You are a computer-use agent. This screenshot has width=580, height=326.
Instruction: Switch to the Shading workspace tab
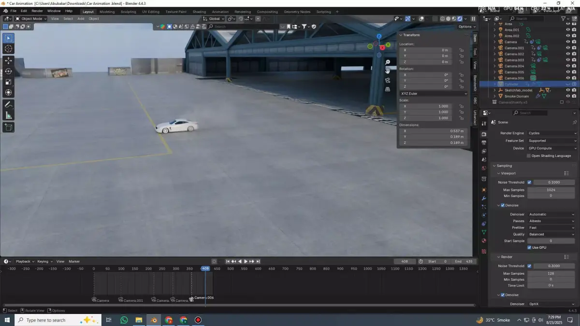(199, 12)
